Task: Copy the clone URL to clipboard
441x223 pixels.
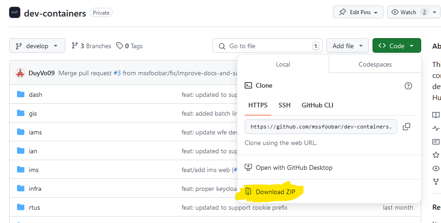Action: pyautogui.click(x=407, y=127)
